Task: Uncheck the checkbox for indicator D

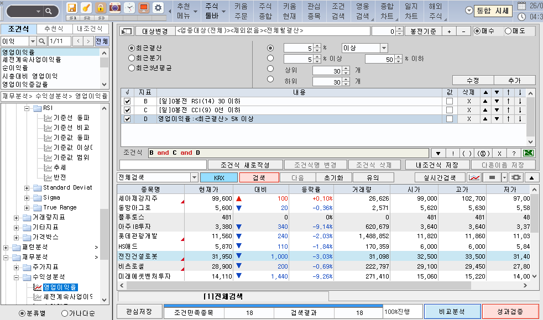Action: [127, 119]
